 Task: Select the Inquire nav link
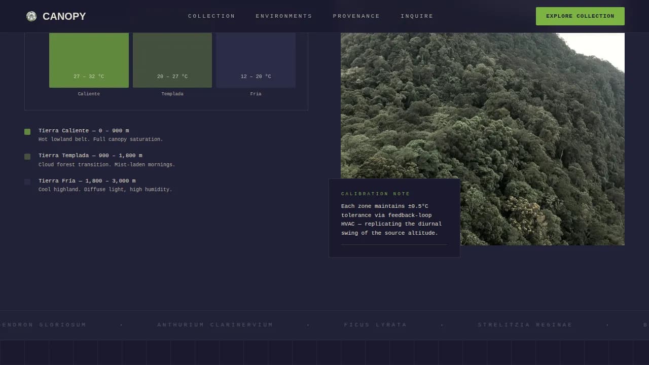(x=417, y=16)
